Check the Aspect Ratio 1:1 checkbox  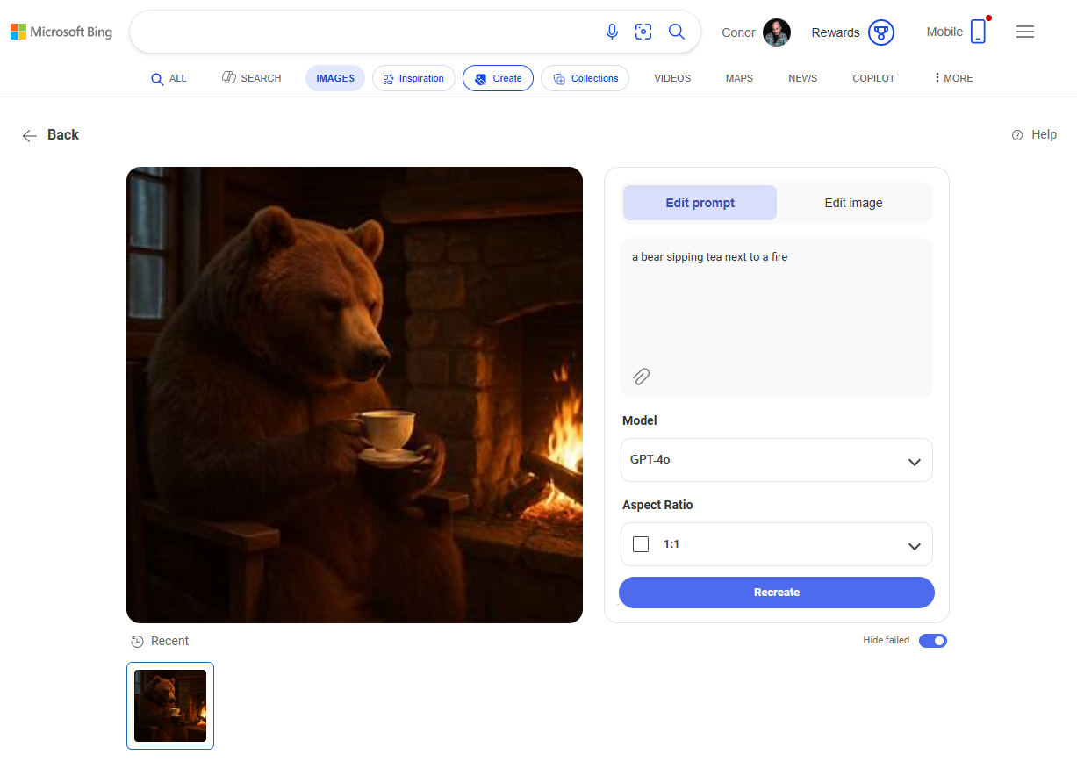(x=641, y=544)
